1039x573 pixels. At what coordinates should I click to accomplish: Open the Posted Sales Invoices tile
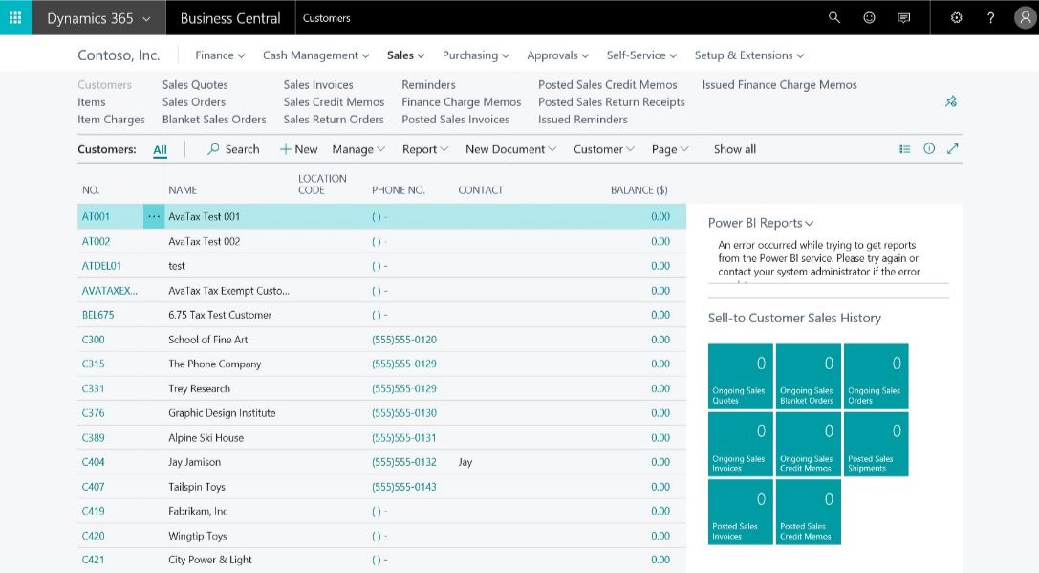coord(740,512)
